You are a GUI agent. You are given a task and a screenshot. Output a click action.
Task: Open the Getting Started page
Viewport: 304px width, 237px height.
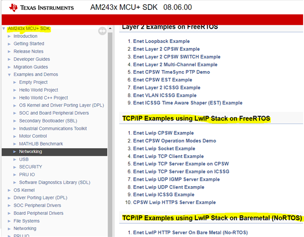tap(29, 43)
